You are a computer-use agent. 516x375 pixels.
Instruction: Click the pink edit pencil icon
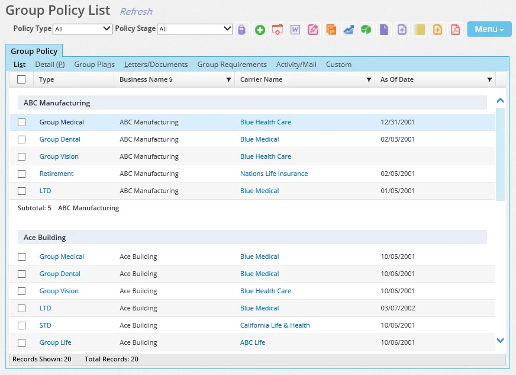[313, 30]
